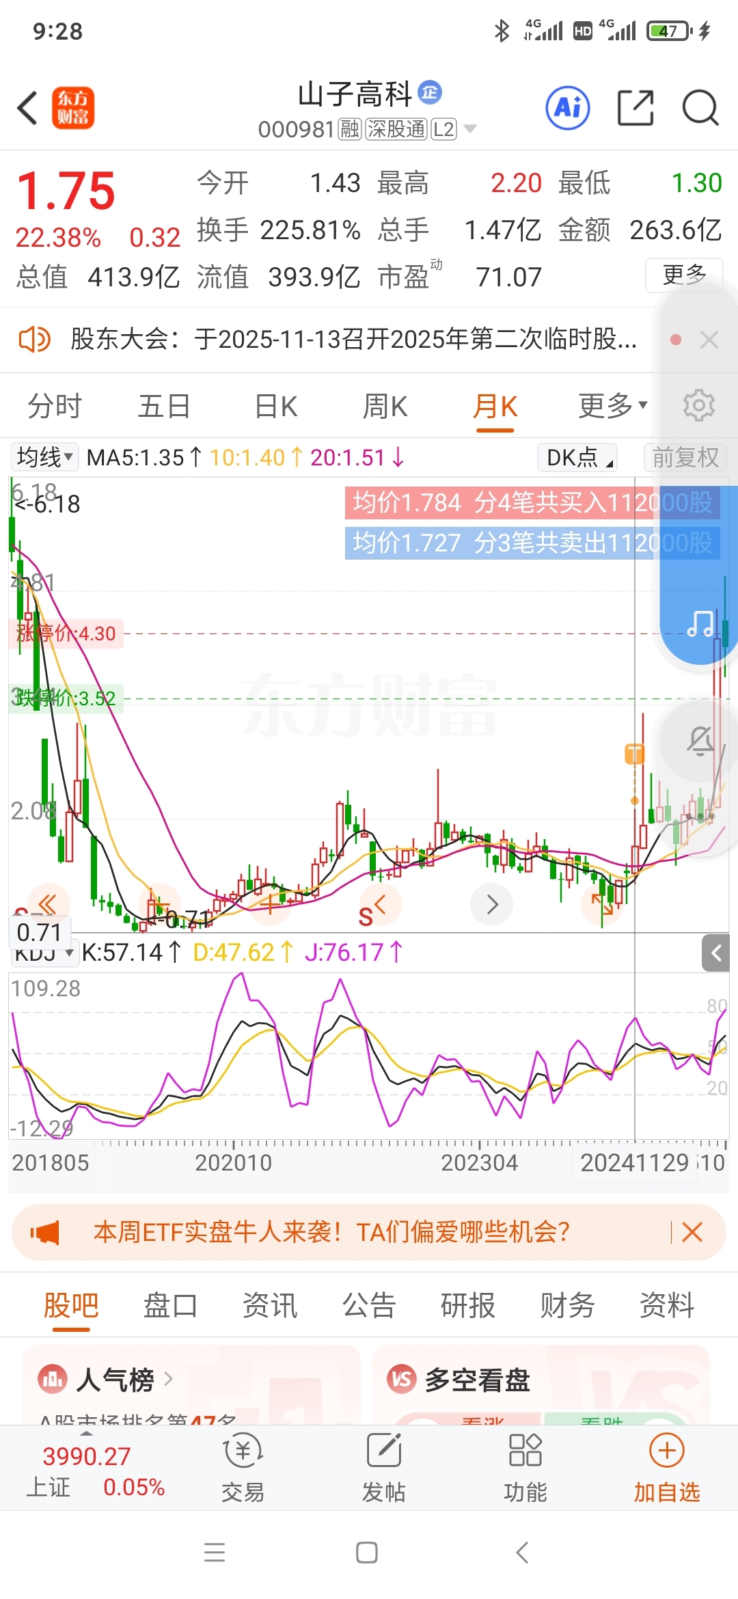Screen dimensions: 738x1599
Task: Open DK点 dropdown
Action: pyautogui.click(x=577, y=457)
